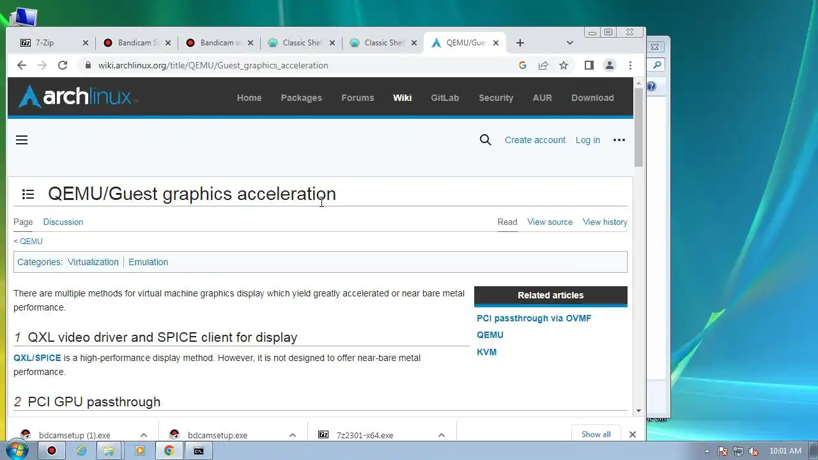Screen dimensions: 818x460
Task: Open the Google icon in the address bar
Action: 523,65
